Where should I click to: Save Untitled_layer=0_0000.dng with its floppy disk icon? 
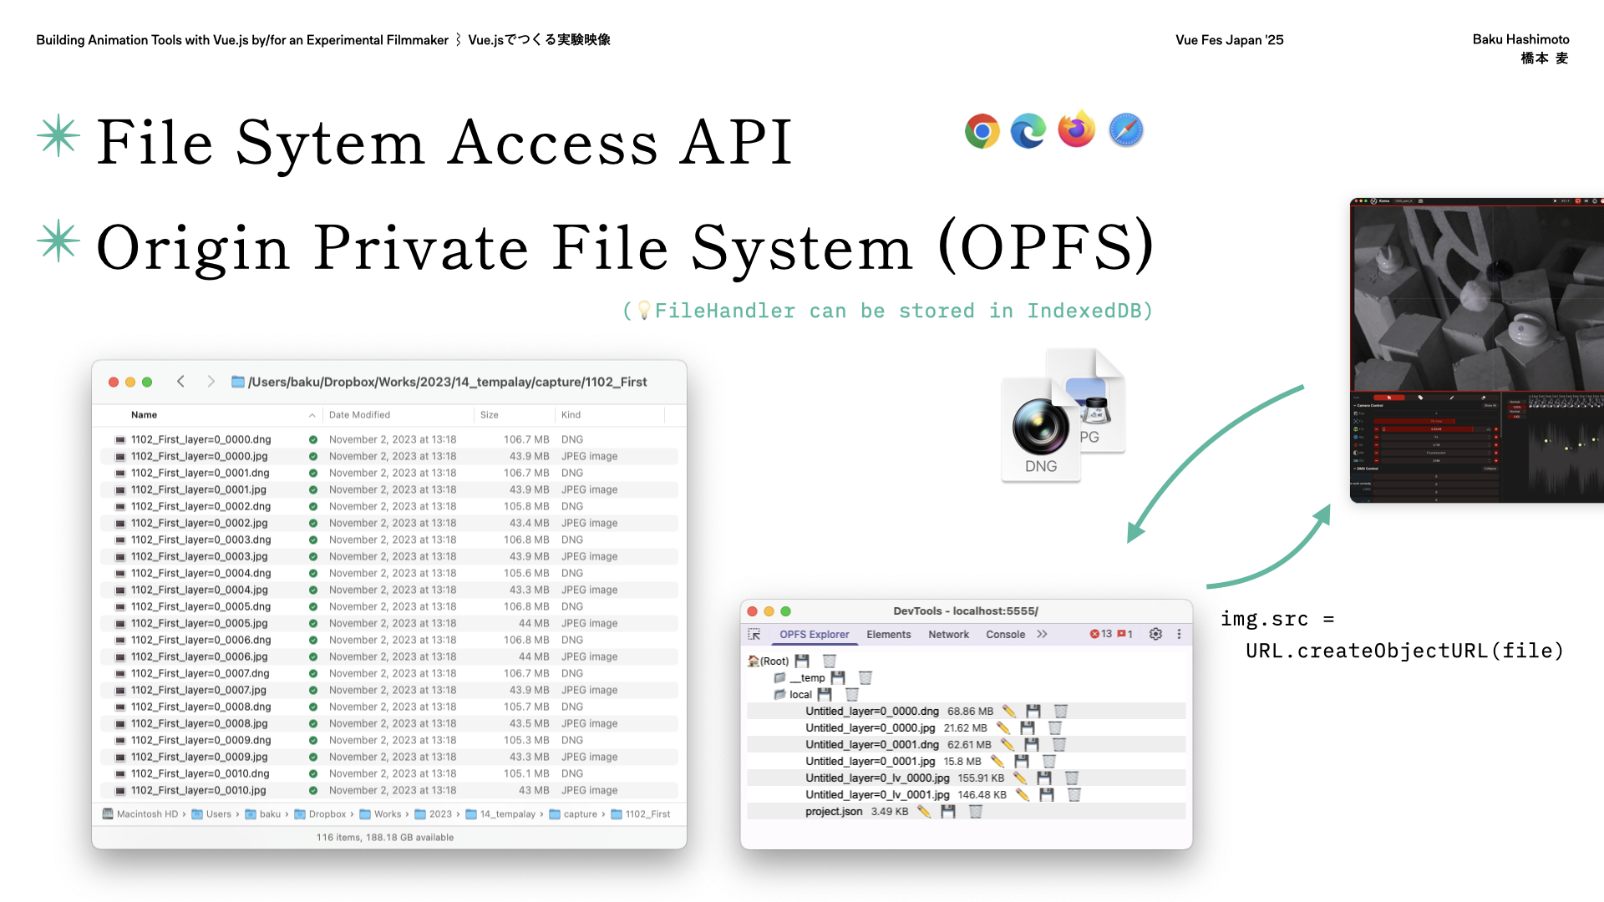tap(1033, 712)
